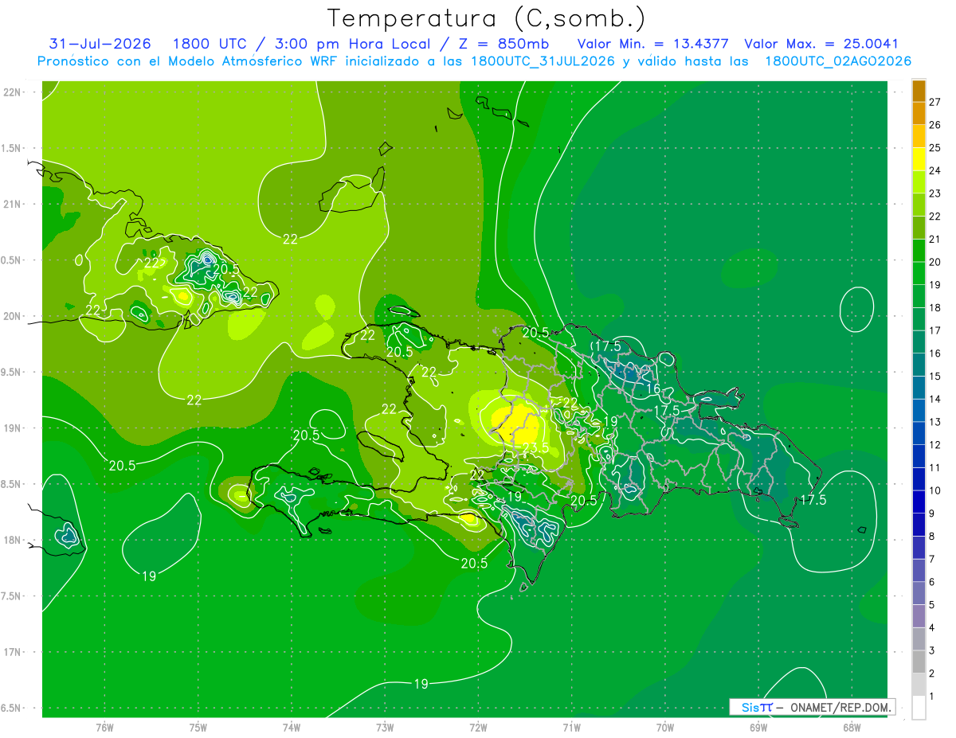956x738 pixels.
Task: Click the '18N' latitude label
Action: pos(13,541)
